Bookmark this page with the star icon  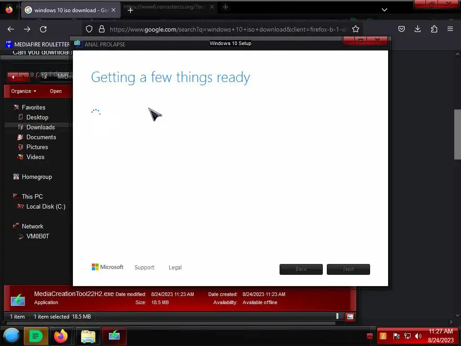[x=356, y=29]
